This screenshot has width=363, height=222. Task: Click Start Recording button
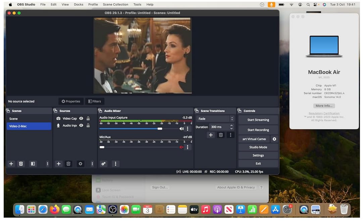(x=258, y=130)
